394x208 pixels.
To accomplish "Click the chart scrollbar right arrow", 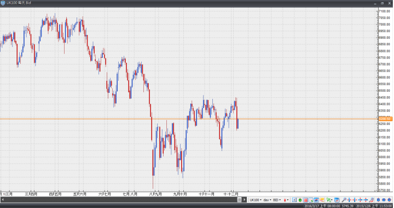I will [x=244, y=200].
